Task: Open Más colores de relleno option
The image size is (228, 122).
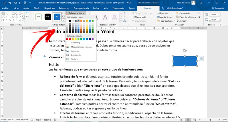Action: pos(81,47)
